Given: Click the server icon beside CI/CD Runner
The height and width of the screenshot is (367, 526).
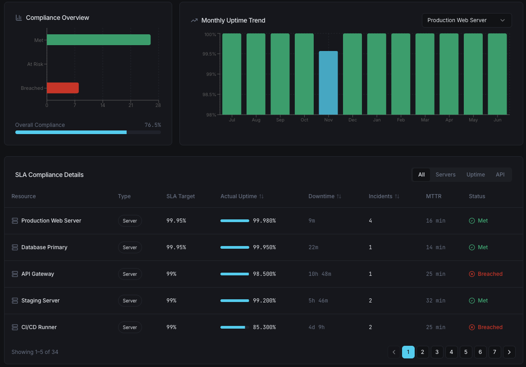Looking at the screenshot, I should [15, 327].
